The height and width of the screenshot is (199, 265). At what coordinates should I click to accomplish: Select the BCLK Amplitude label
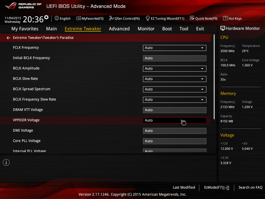(x=26, y=68)
